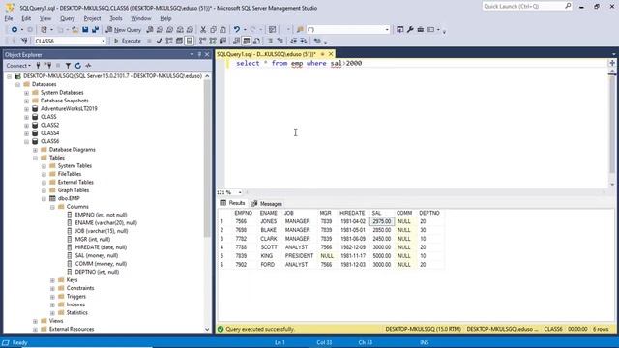Viewport: 619px width, 348px height.
Task: Click the Object Explorer filter funnel icon
Action: point(68,66)
